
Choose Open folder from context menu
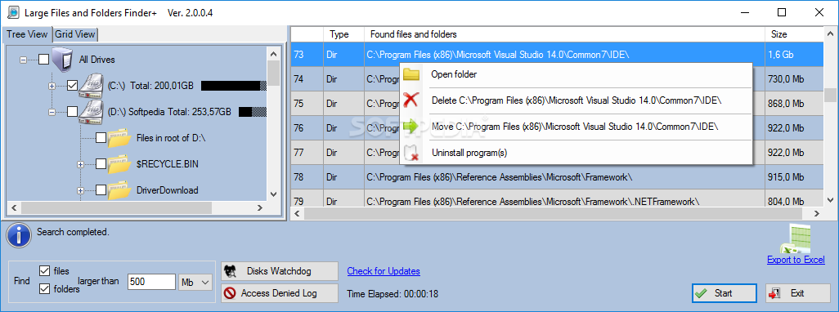[x=576, y=74]
